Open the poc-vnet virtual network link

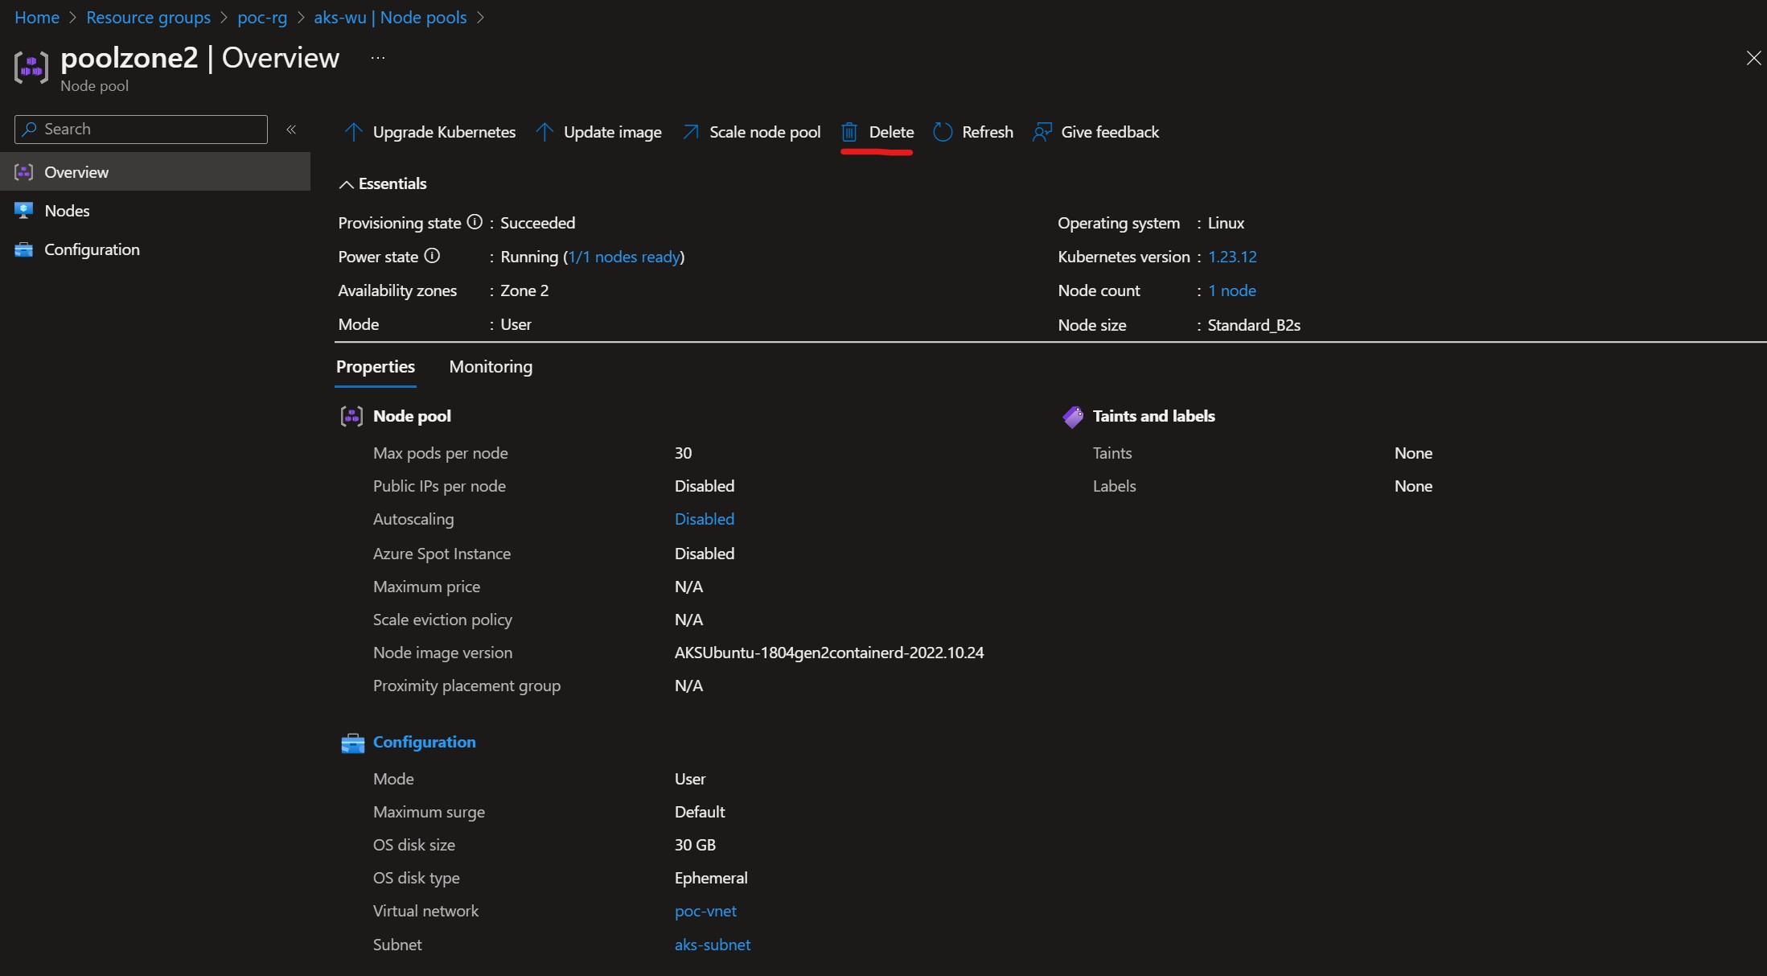tap(705, 911)
